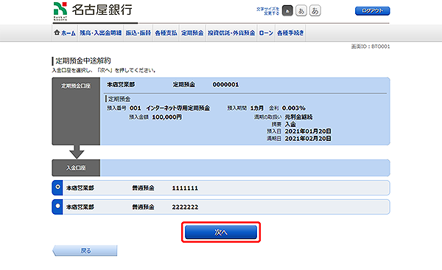Click the account number 0000001 text
Viewport: 442px width, 270px height.
point(225,85)
